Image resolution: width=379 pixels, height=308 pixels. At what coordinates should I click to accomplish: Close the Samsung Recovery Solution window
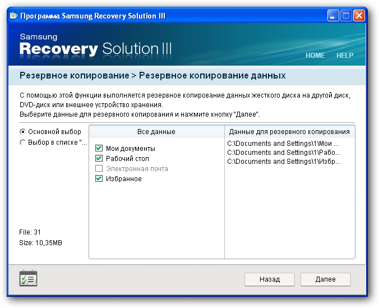359,16
